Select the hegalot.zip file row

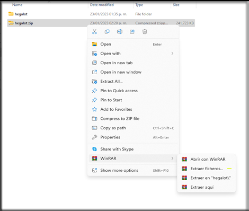101,23
